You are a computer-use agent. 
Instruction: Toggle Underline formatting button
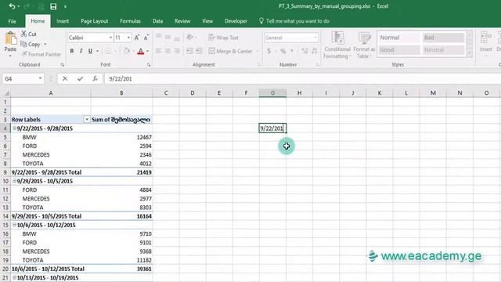coord(91,51)
